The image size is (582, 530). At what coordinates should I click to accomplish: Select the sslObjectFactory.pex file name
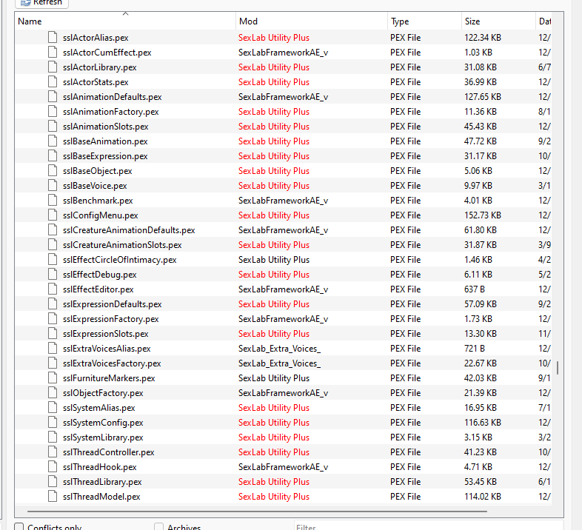pos(103,393)
